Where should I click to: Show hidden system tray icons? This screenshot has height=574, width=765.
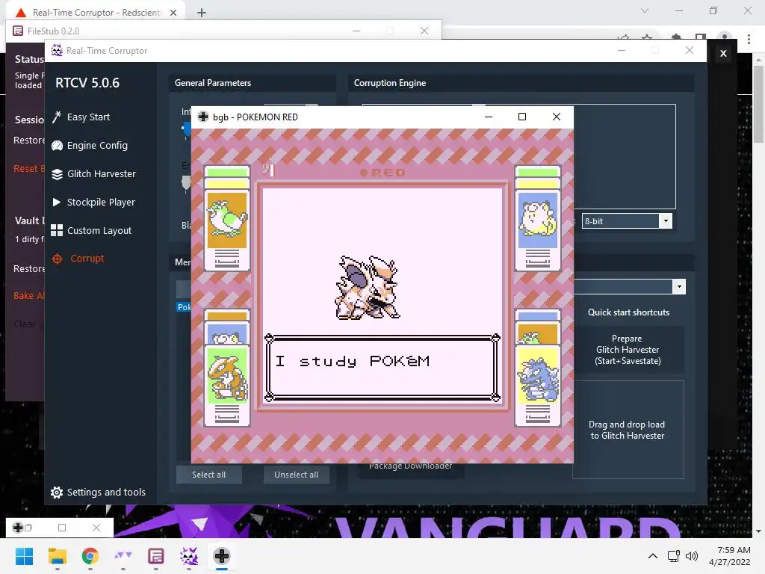click(x=652, y=556)
